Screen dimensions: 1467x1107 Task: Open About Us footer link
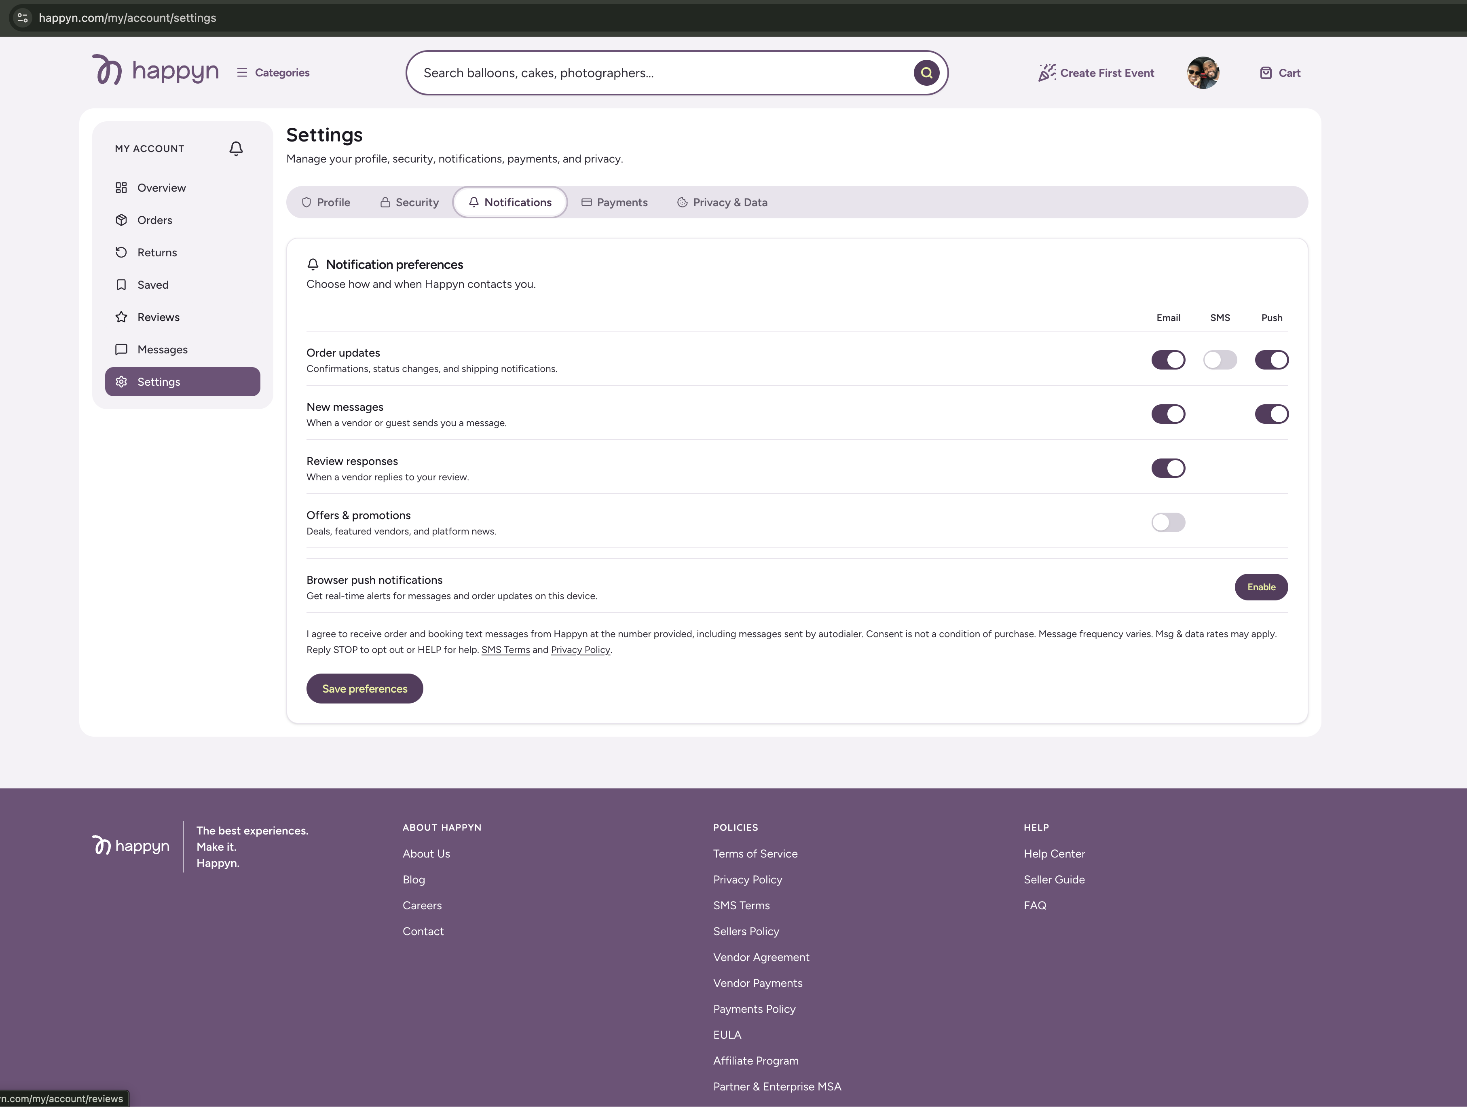click(426, 853)
